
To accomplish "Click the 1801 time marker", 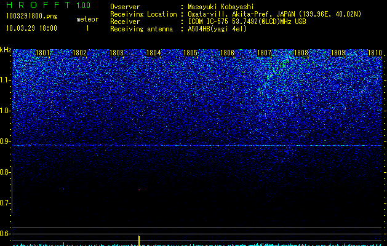I will (x=42, y=53).
